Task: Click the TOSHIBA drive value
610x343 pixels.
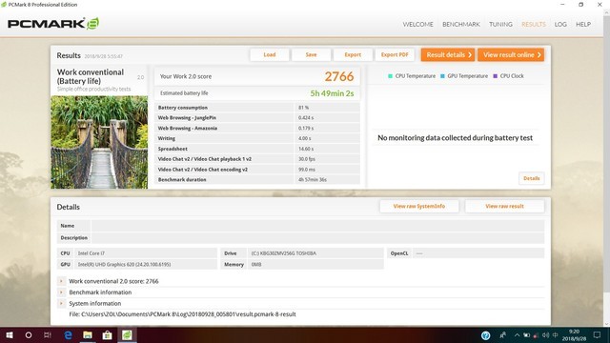Action: pos(284,253)
